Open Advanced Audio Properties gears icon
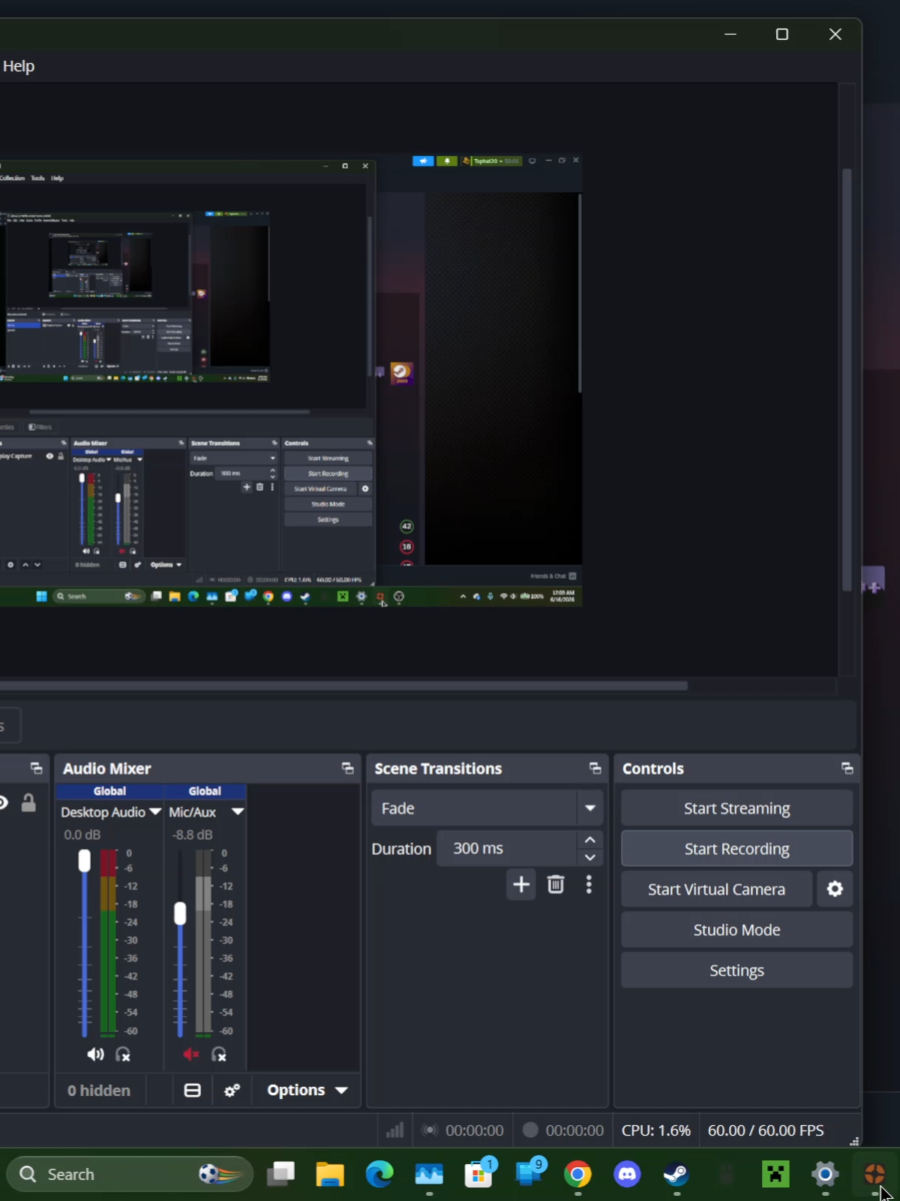900x1201 pixels. [x=232, y=1091]
